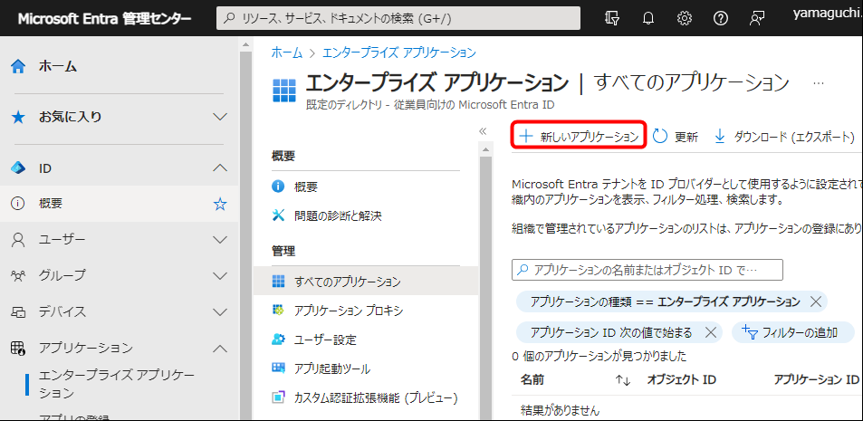
Task: Add 概要 to favorites with star outline
Action: (x=220, y=205)
